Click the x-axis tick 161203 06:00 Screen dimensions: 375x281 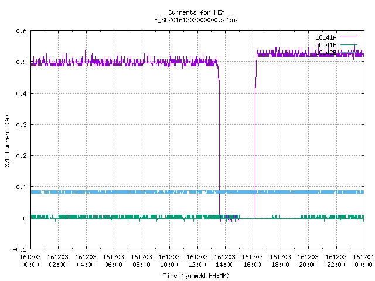click(114, 261)
